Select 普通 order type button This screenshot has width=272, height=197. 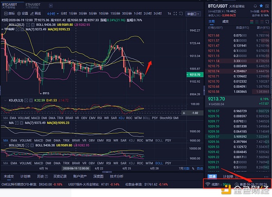(212, 177)
